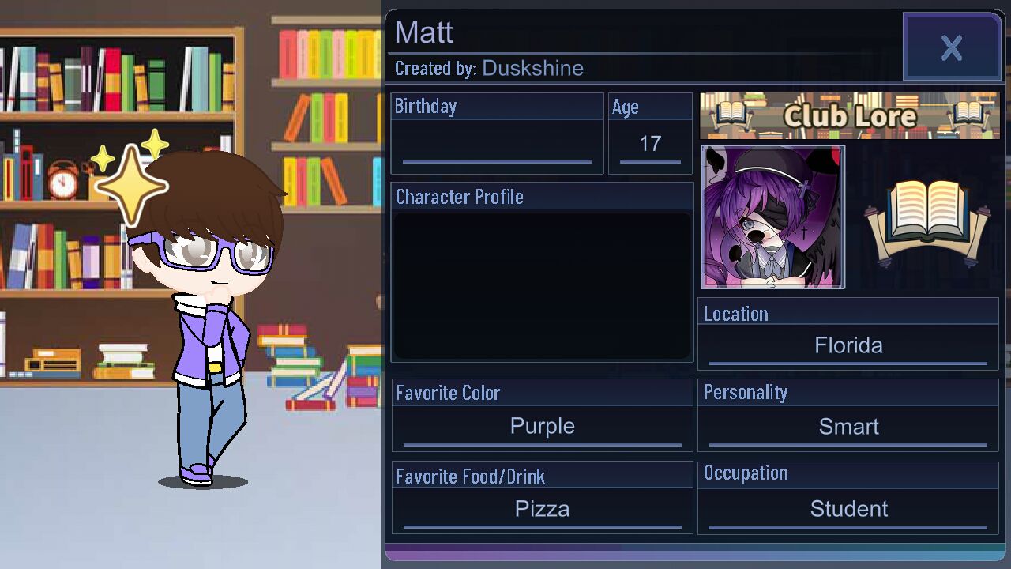
Task: Close the Matt profile panel
Action: [x=952, y=47]
